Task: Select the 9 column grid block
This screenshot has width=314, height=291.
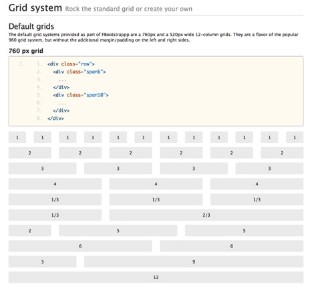Action: pos(194,262)
